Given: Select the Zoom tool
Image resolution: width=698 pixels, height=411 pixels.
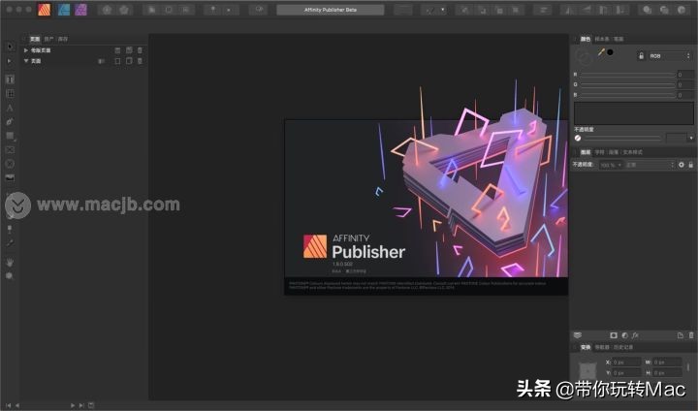Looking at the screenshot, I should (x=10, y=276).
